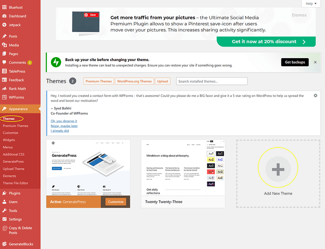Click the Feedback icon in sidebar
The width and height of the screenshot is (325, 249).
[x=4, y=80]
